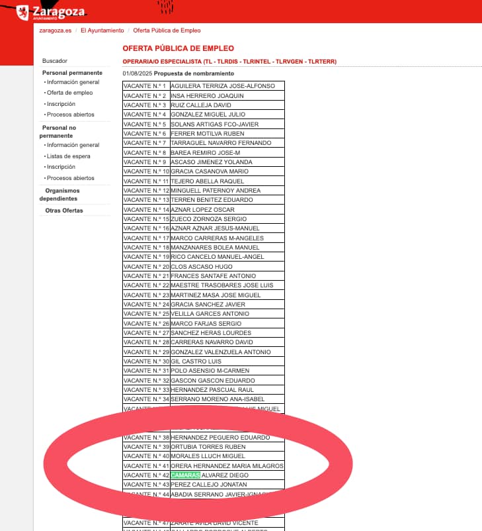Open Listas de espera link
Screen dimensions: 482x531
[68, 156]
